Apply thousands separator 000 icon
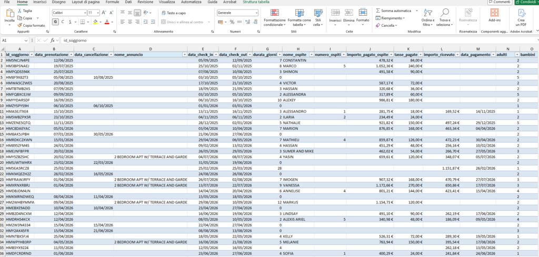This screenshot has height=257, width=539. tap(239, 22)
